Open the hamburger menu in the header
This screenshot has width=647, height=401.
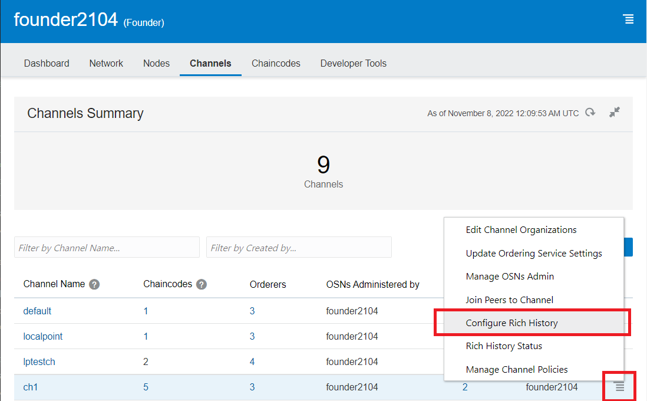tap(628, 19)
